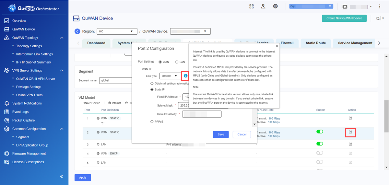389x185 pixels.
Task: Click the Firmware Management icon
Action: point(6,154)
